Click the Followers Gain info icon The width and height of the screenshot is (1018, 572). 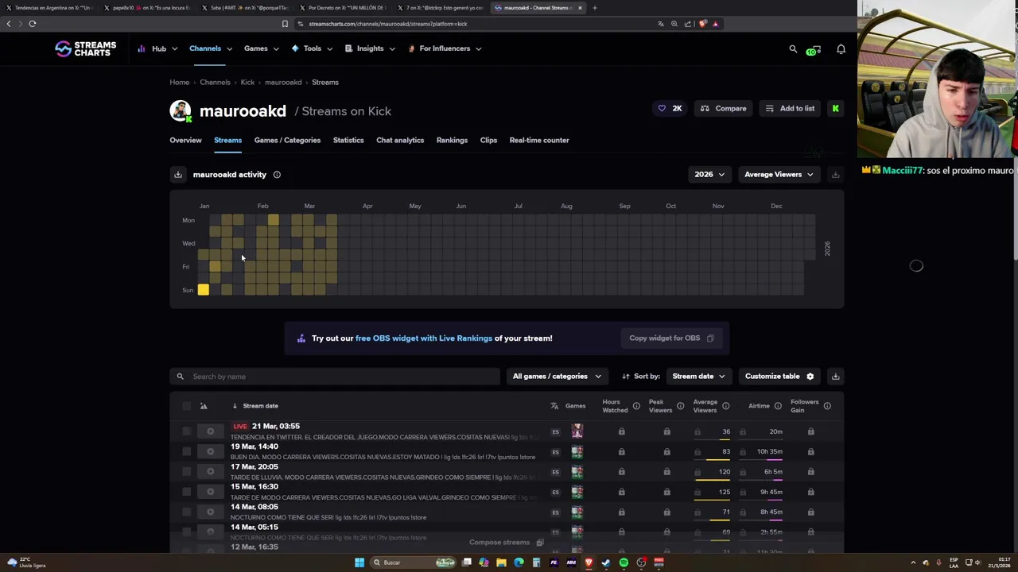click(x=827, y=406)
